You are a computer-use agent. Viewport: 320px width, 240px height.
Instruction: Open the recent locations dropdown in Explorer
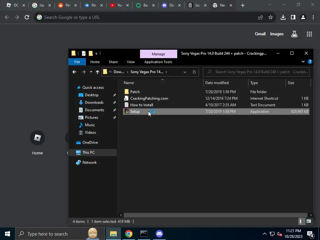[91, 72]
